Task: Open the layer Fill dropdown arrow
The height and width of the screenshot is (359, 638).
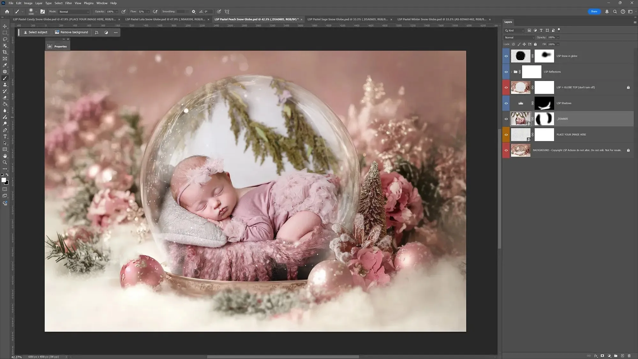Action: click(558, 44)
